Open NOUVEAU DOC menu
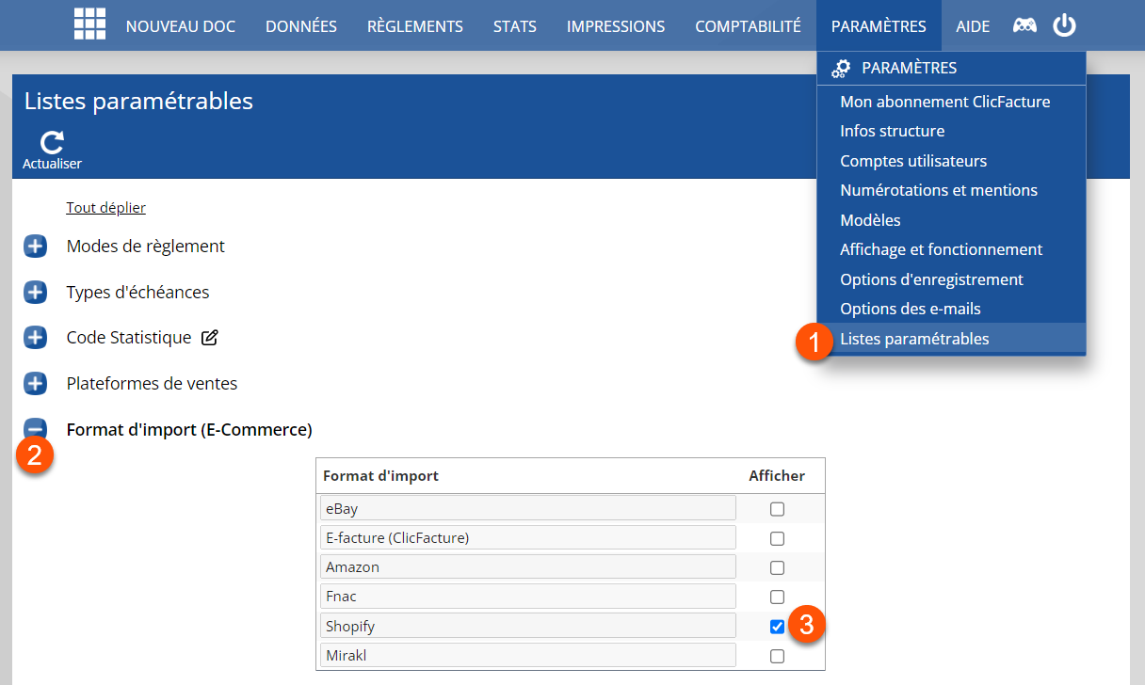Screen dimensions: 1145x685 (x=181, y=26)
